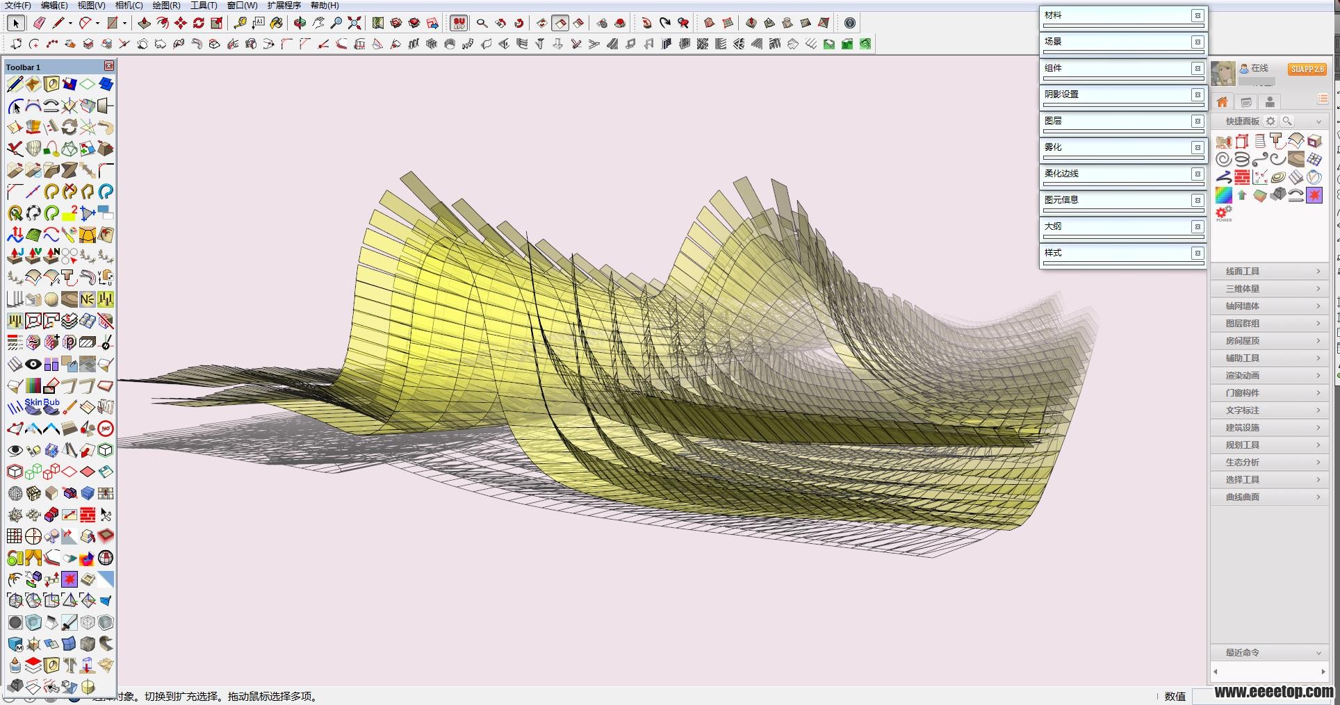This screenshot has width=1340, height=705.
Task: Select the Rotate tool
Action: tap(199, 23)
